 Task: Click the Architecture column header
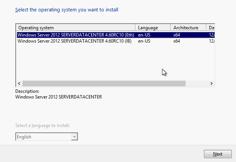188,28
